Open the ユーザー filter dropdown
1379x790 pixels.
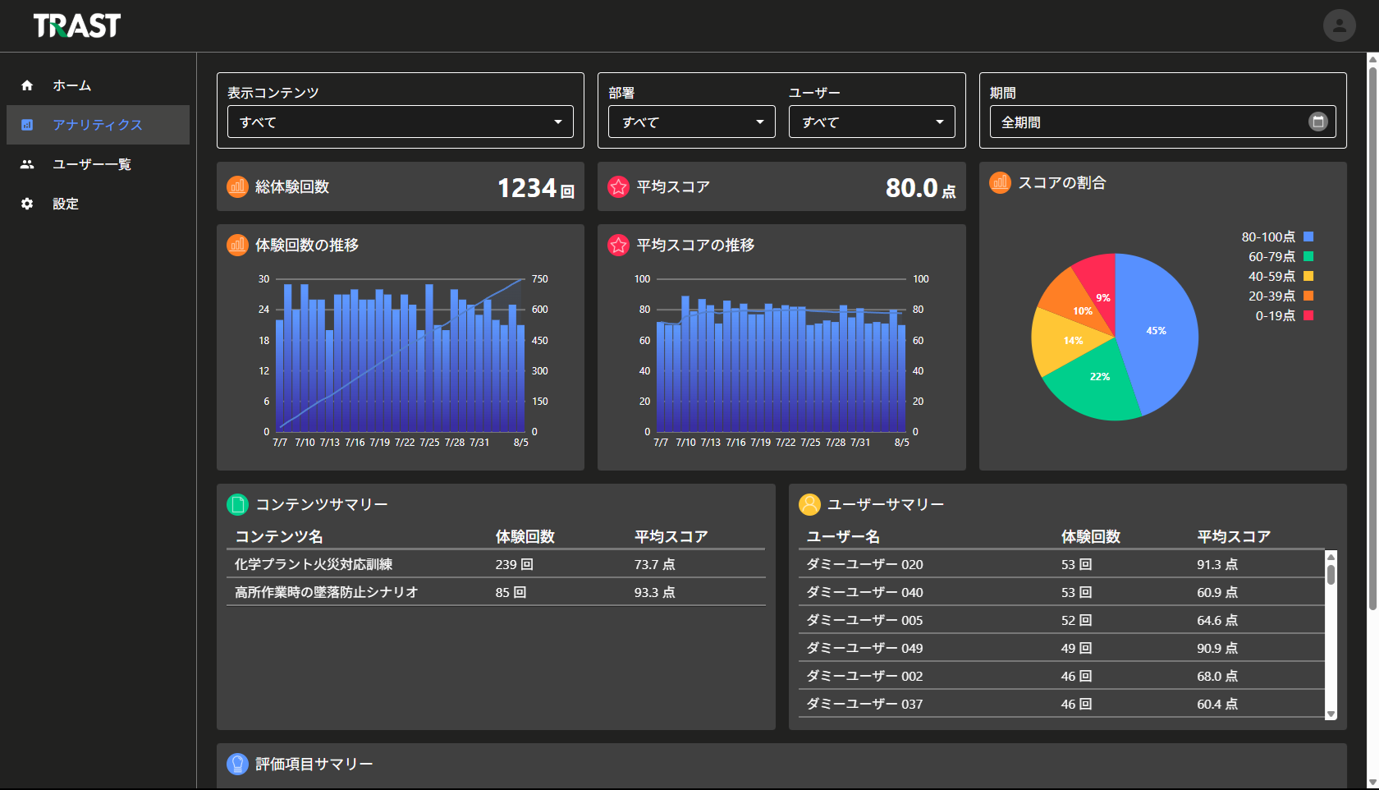pyautogui.click(x=872, y=122)
